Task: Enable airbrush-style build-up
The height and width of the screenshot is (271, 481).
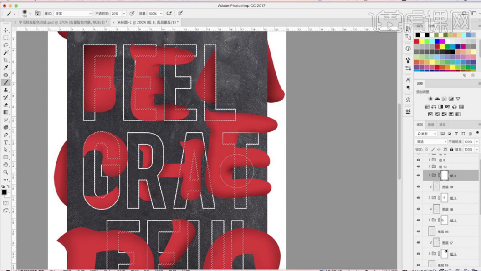Action: tap(169, 13)
